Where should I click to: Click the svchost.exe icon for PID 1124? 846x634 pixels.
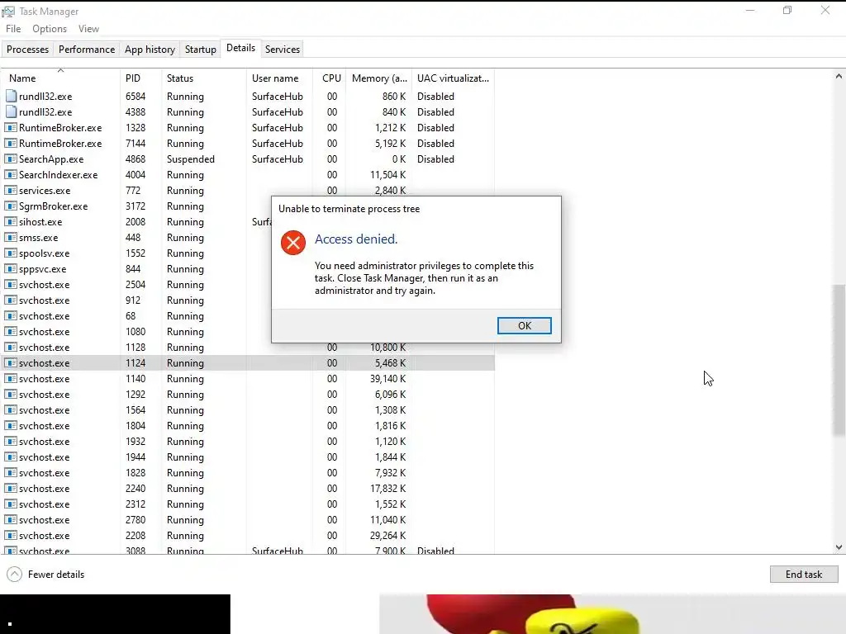[x=11, y=363]
